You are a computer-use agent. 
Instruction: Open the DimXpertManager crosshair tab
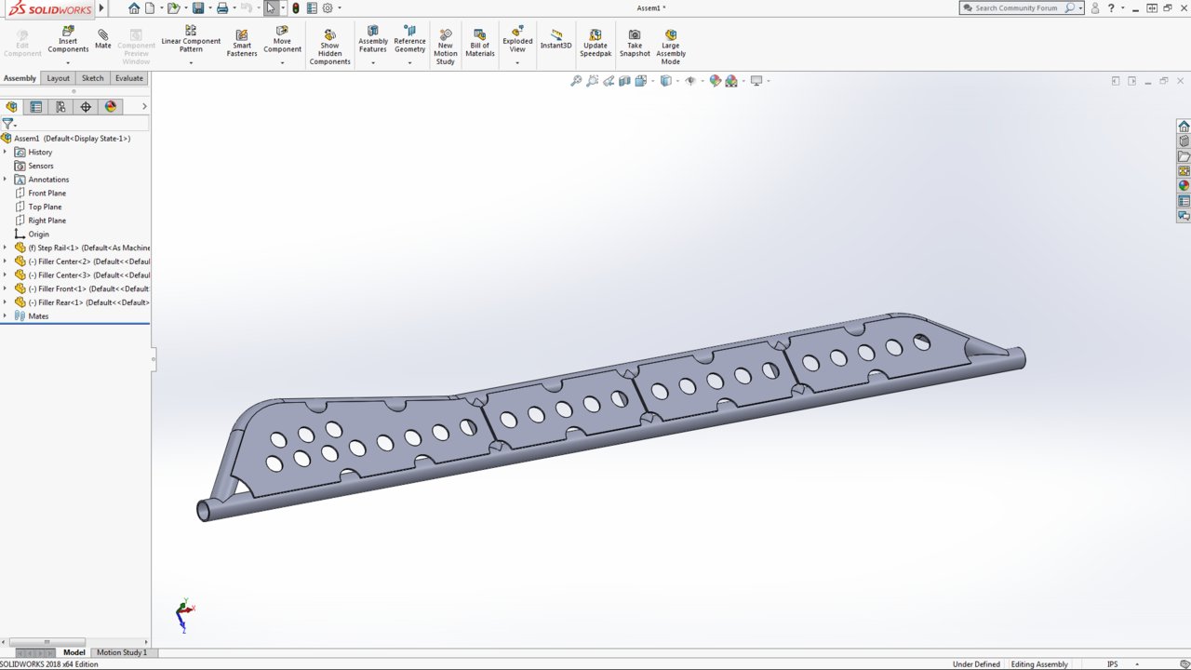point(86,107)
